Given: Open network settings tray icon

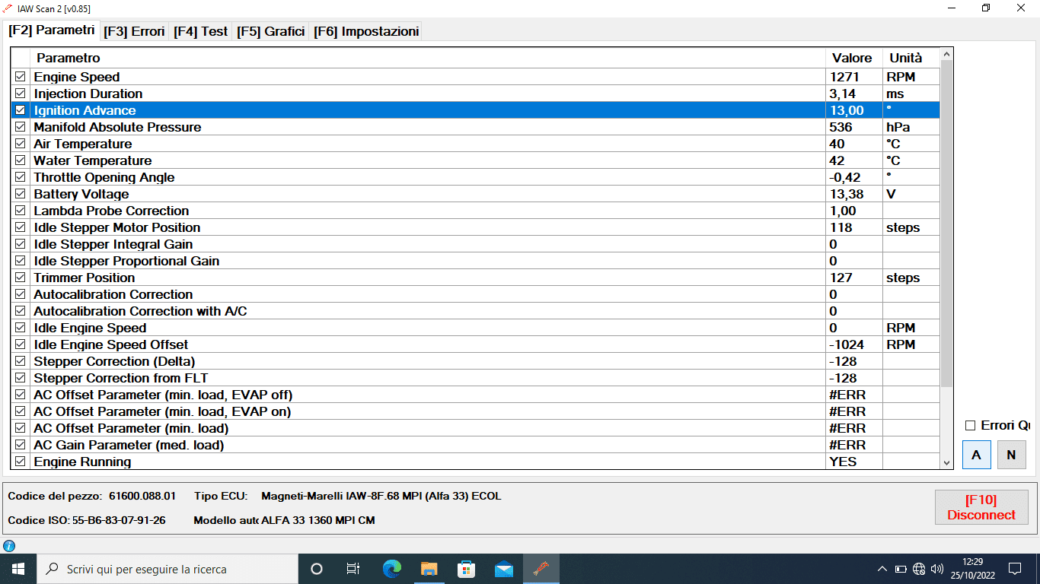Looking at the screenshot, I should point(919,569).
